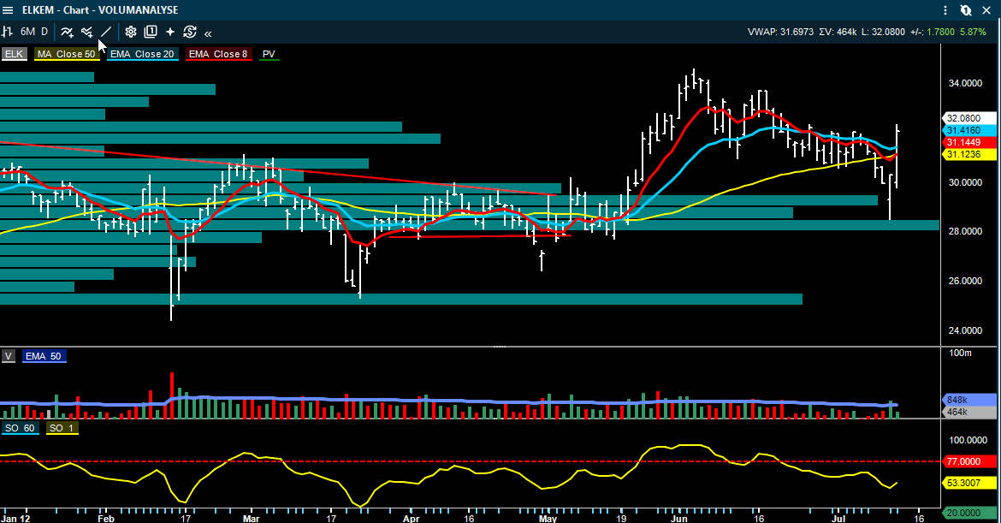The image size is (1001, 523).
Task: Click the panel splitter handle above volume
Action: 500,347
